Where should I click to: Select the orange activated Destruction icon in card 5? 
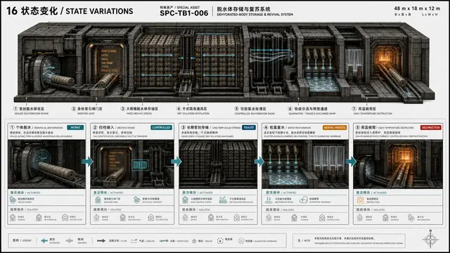(361, 200)
